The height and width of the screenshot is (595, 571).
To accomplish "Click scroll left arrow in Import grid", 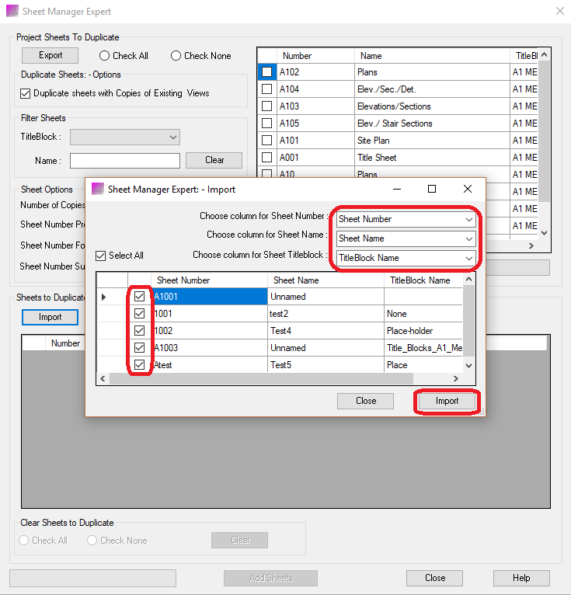I will click(103, 379).
